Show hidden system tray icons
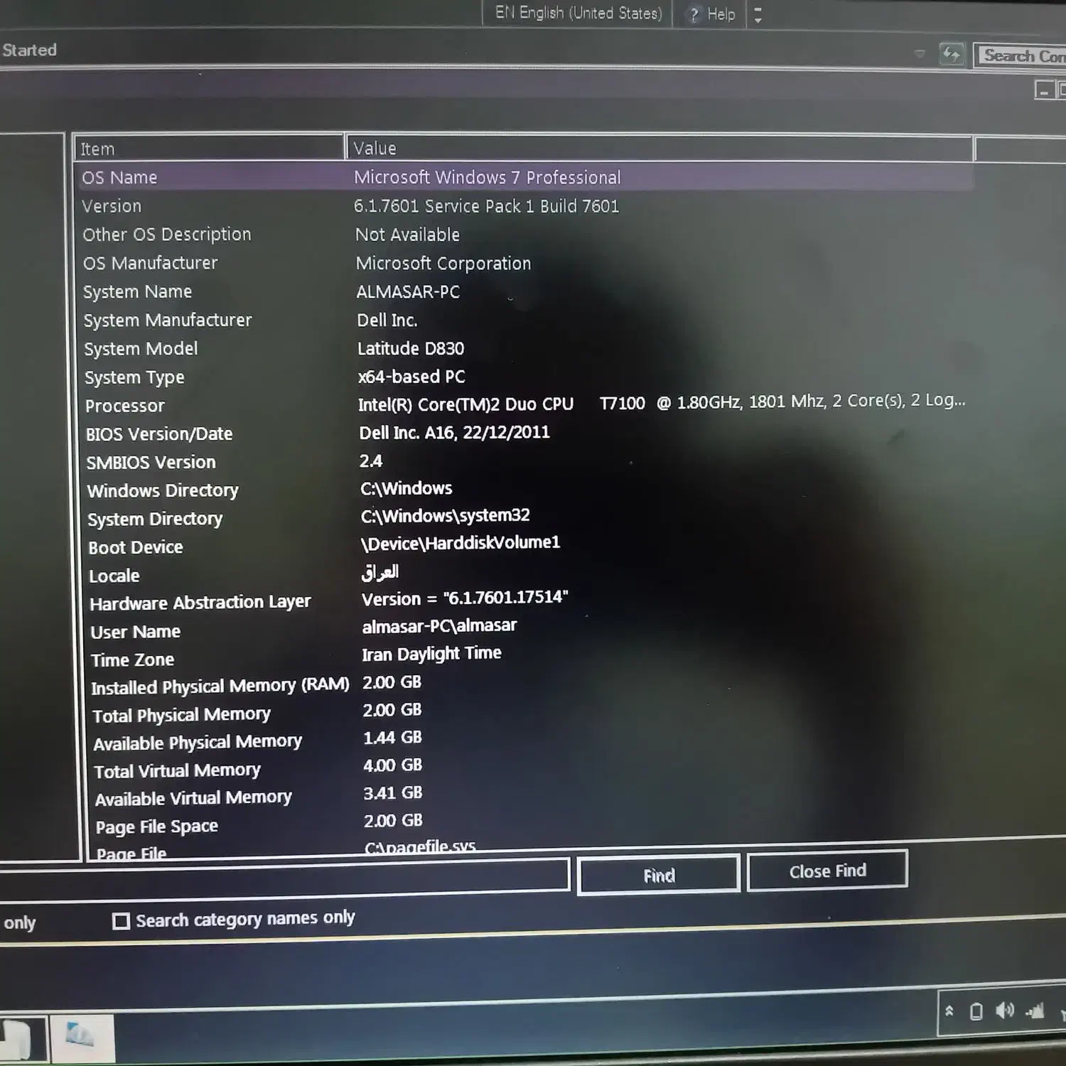The height and width of the screenshot is (1066, 1066). point(949,1011)
